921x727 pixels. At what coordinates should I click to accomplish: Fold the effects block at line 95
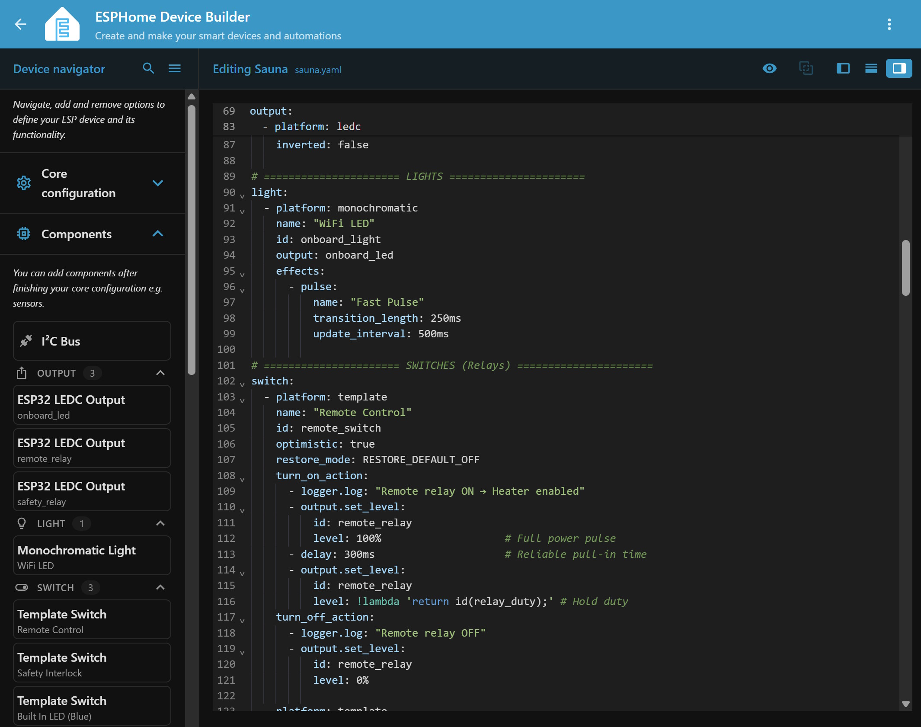242,275
